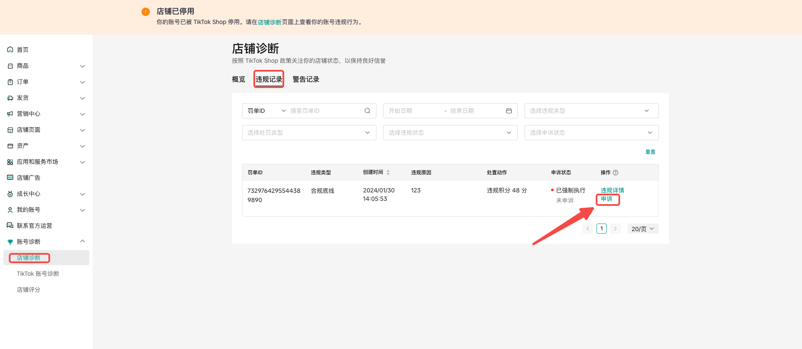The image size is (802, 349).
Task: Open the 违规详情 link
Action: [612, 190]
